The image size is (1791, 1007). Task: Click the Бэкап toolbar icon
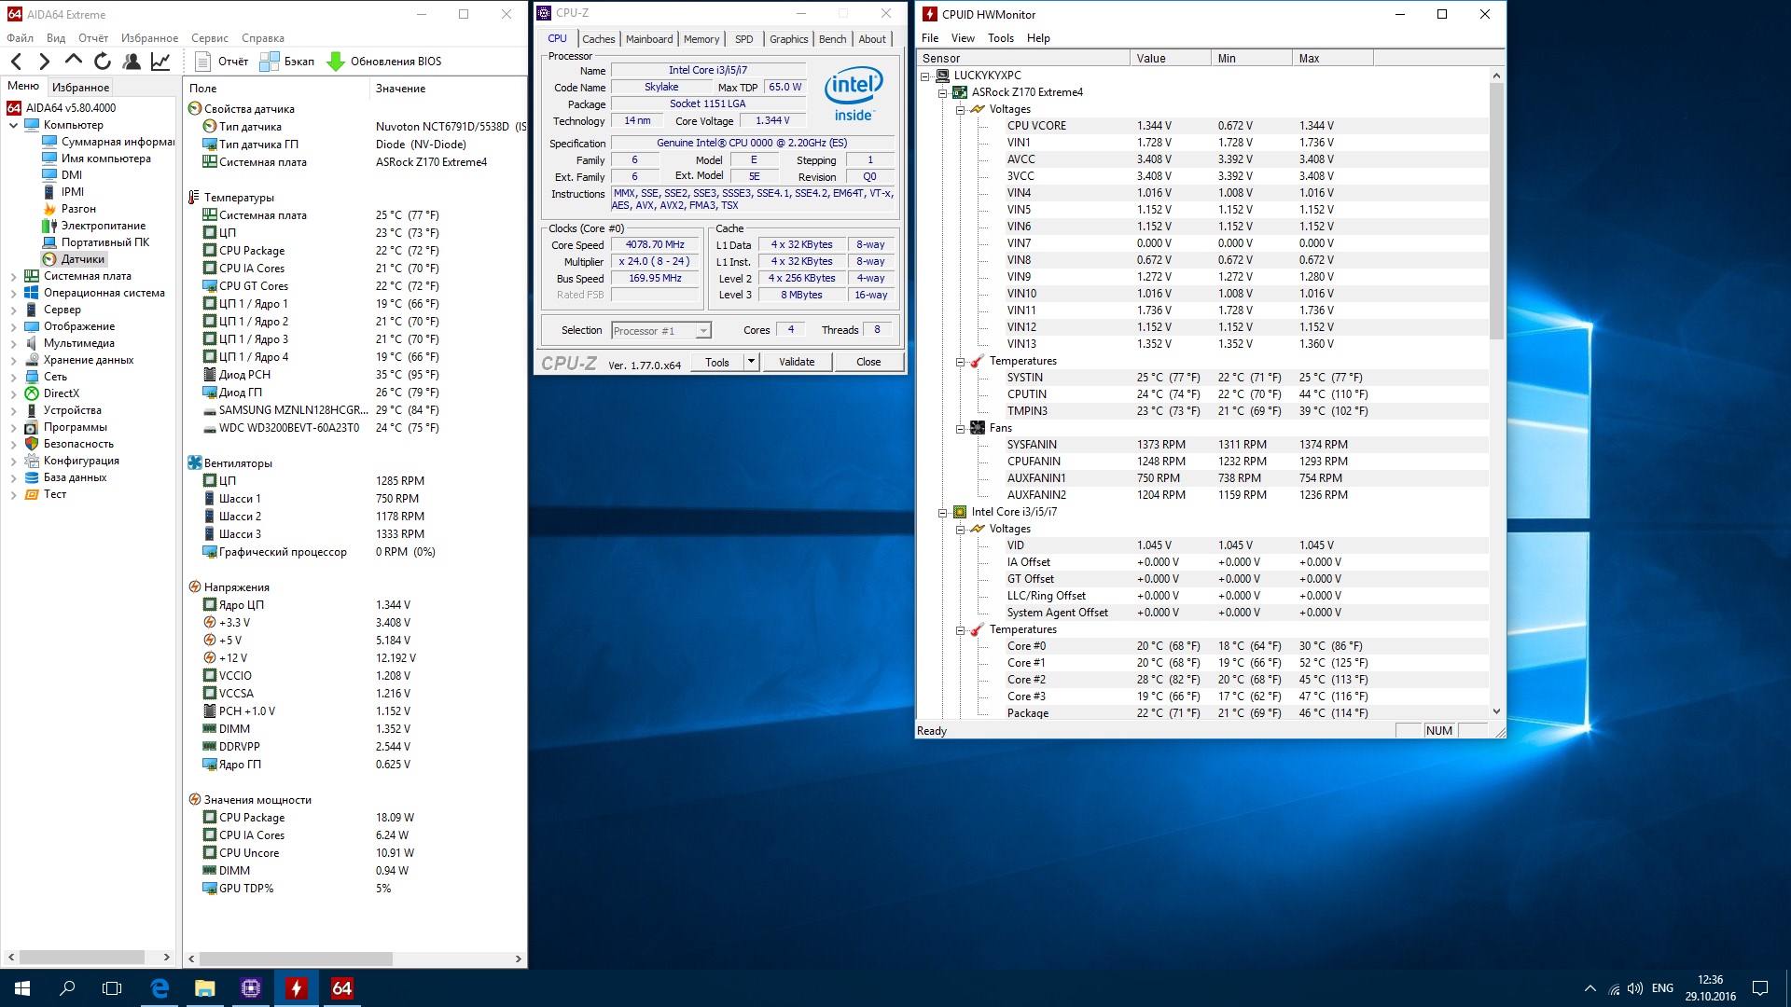pos(270,62)
